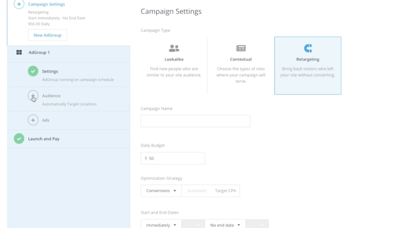Select the Lookalike campaign type icon
This screenshot has height=228, width=405.
coord(174,48)
